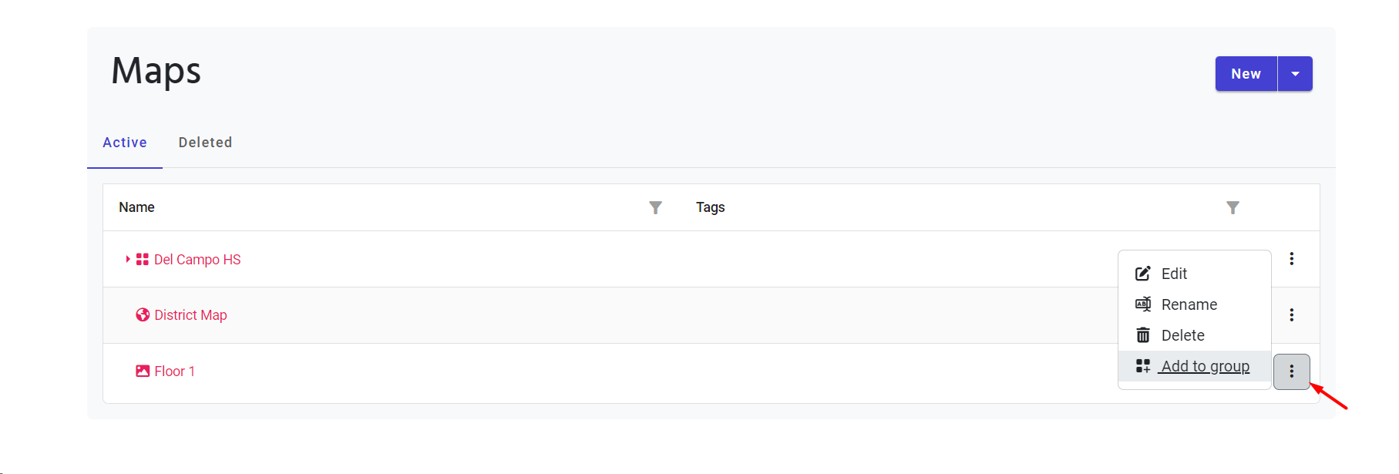Choose Delete from the context menu
Viewport: 1399px width, 474px height.
click(x=1182, y=335)
